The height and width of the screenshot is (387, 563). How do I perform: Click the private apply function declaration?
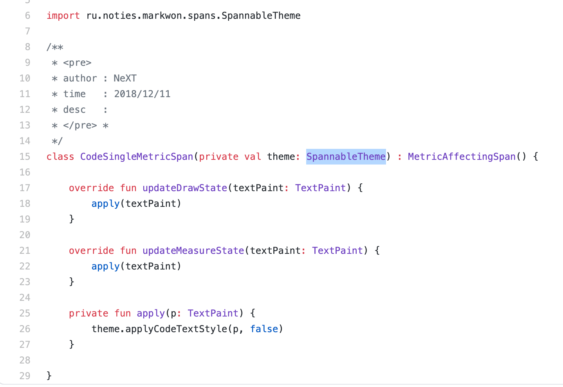point(150,313)
